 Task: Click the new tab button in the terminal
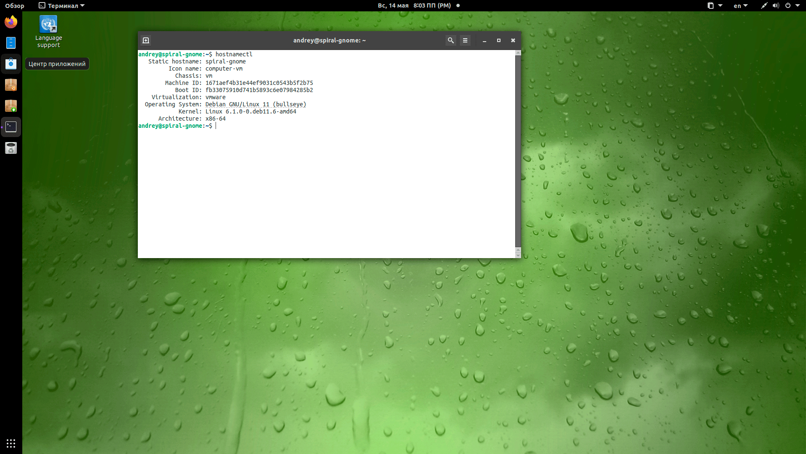coord(146,40)
